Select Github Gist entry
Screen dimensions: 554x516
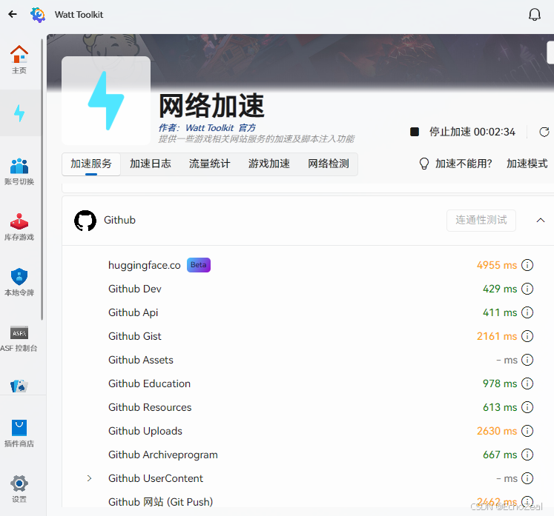pos(135,336)
